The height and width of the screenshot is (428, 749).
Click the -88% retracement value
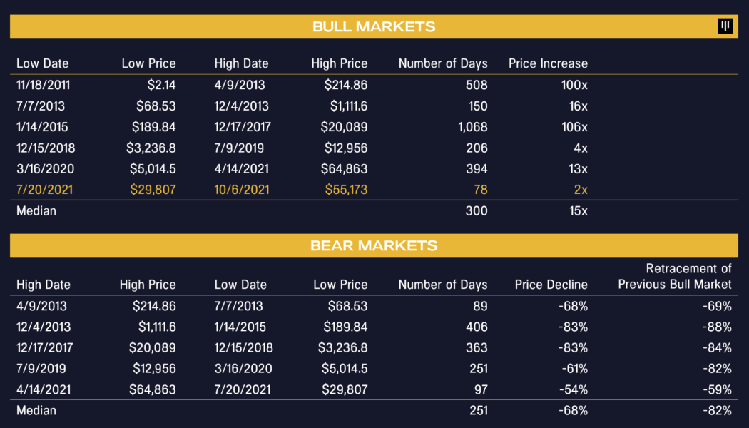point(716,327)
